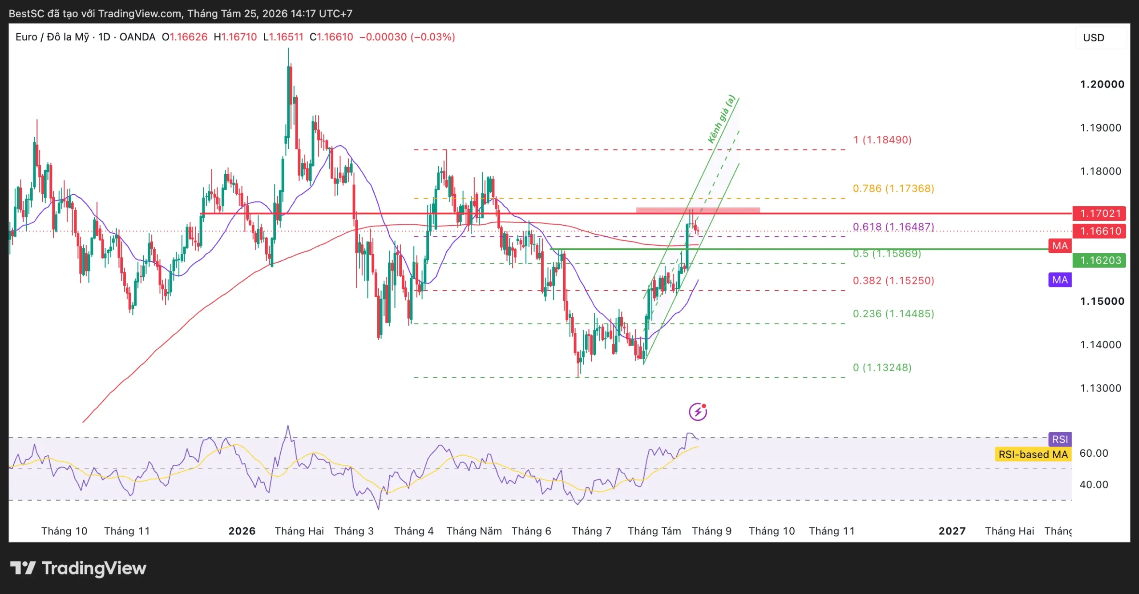Viewport: 1139px width, 594px height.
Task: Select the low value L1.16511
Action: (283, 37)
